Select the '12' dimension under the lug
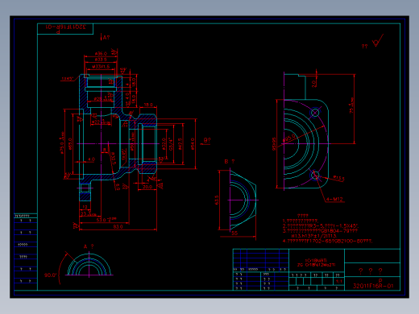The image size is (419, 314). [x=85, y=207]
